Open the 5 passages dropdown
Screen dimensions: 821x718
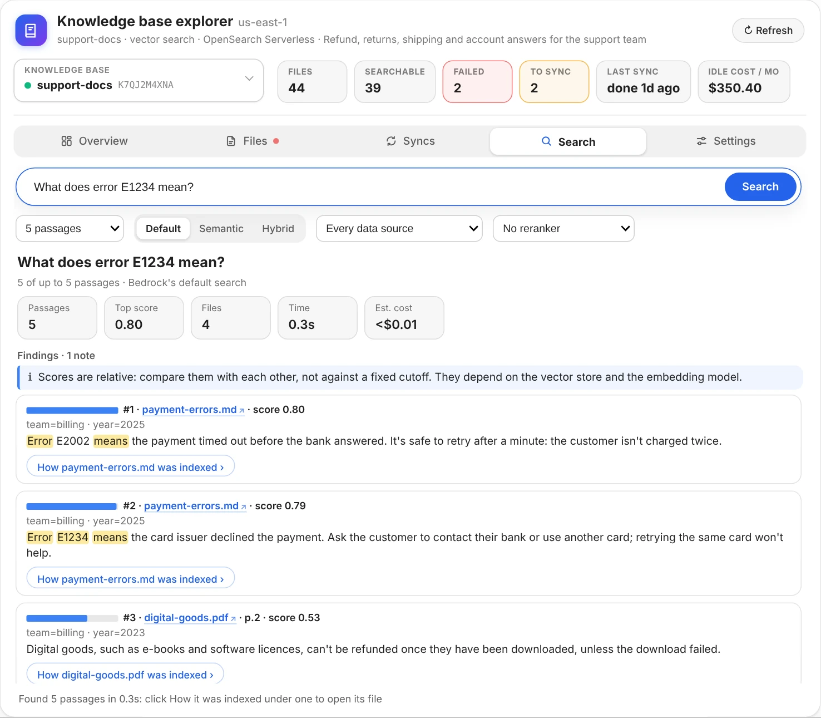click(70, 229)
